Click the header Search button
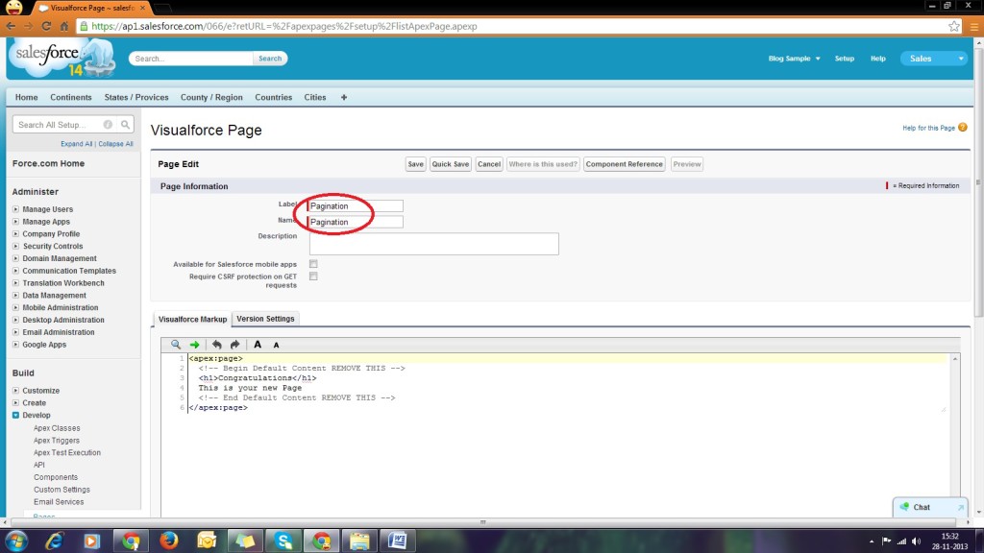Image resolution: width=984 pixels, height=553 pixels. point(270,59)
